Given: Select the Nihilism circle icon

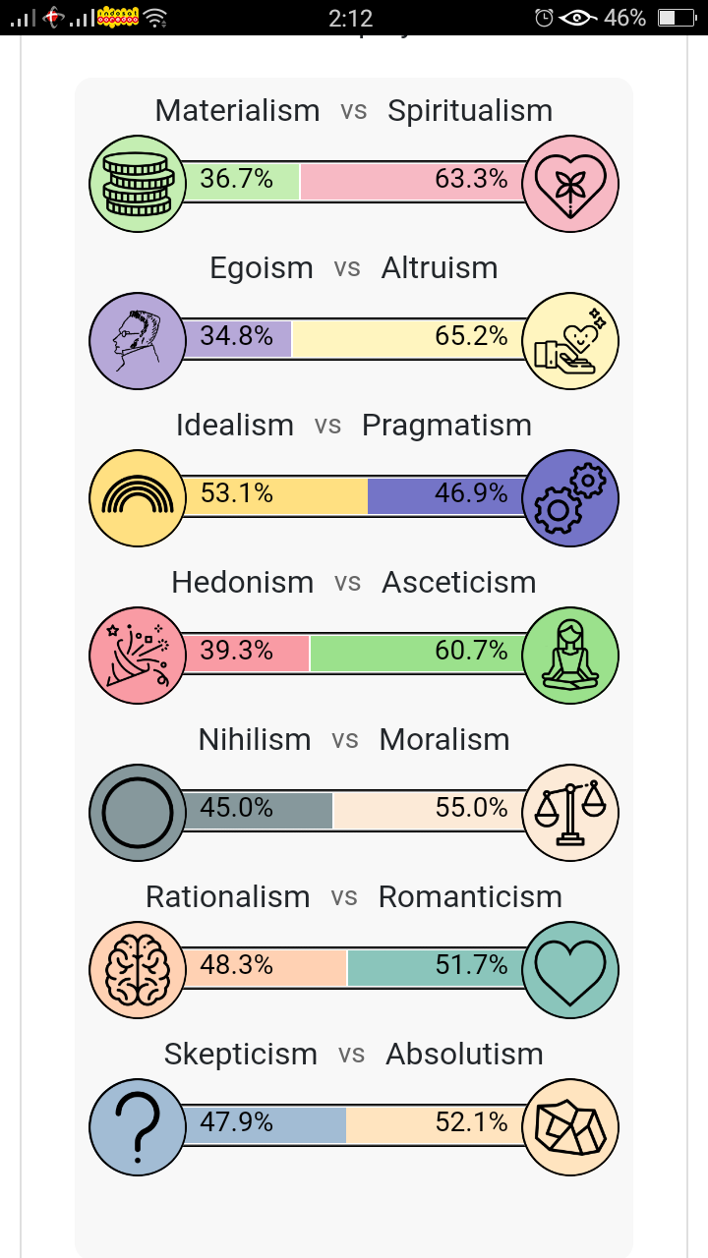Looking at the screenshot, I should pyautogui.click(x=138, y=813).
